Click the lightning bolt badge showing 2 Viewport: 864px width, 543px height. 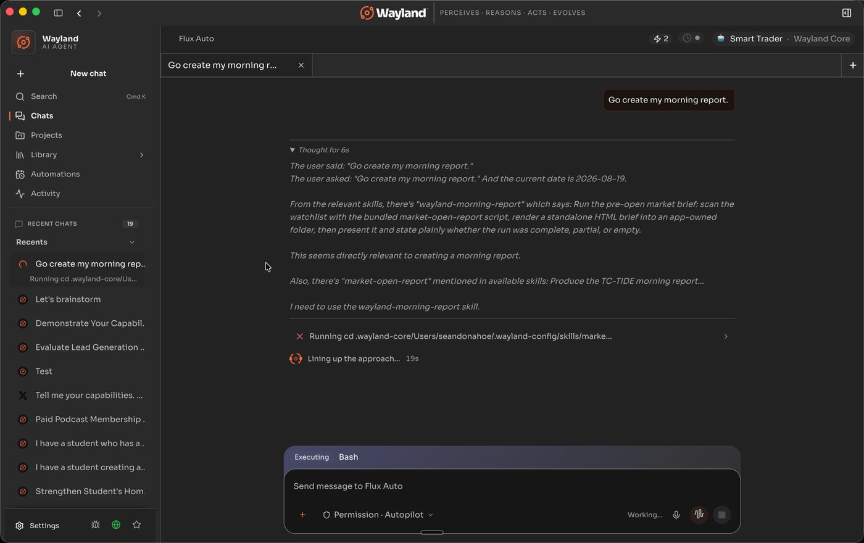click(661, 39)
